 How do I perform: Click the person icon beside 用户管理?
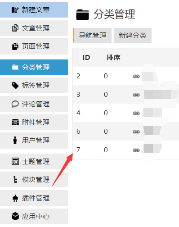15,141
